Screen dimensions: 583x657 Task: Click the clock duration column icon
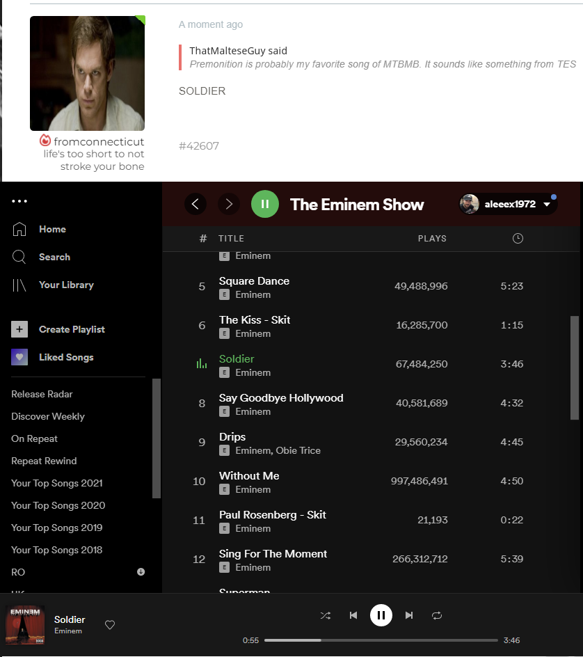coord(518,239)
